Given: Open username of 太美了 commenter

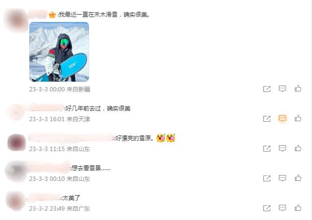Looking at the screenshot, I should pos(45,198).
